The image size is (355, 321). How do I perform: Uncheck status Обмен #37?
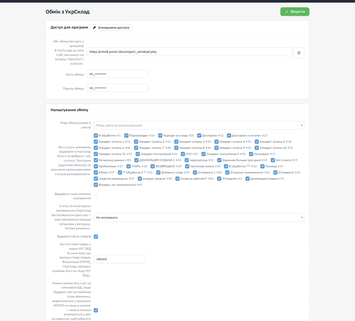(96, 172)
